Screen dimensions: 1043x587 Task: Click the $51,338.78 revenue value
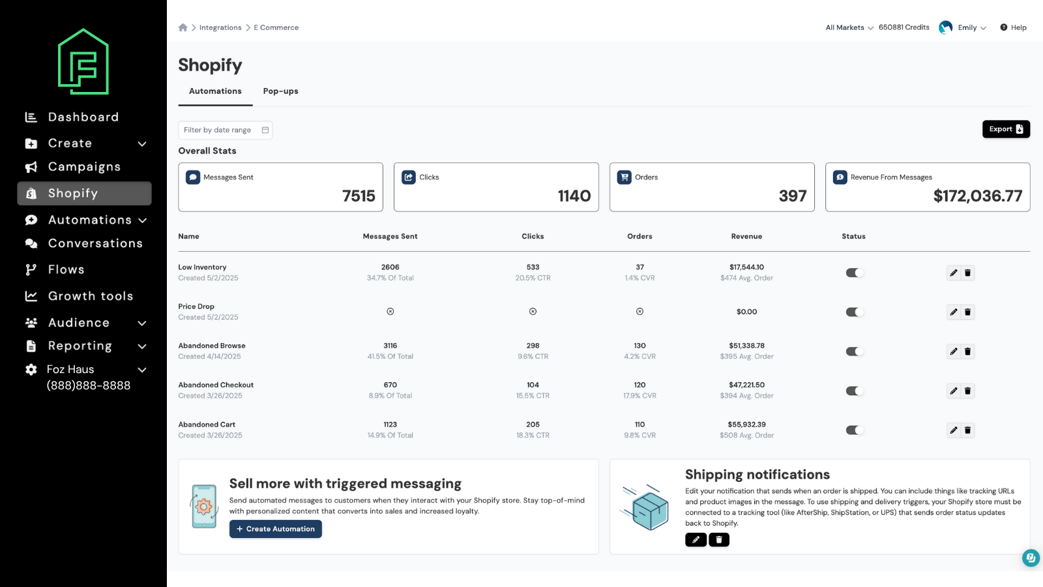click(747, 346)
